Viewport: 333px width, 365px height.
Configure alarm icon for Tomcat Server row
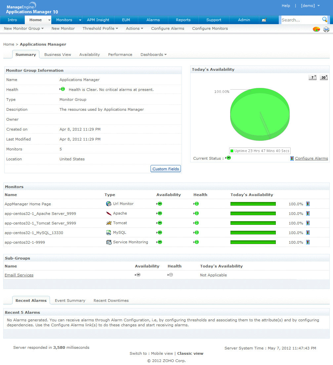coord(308,223)
